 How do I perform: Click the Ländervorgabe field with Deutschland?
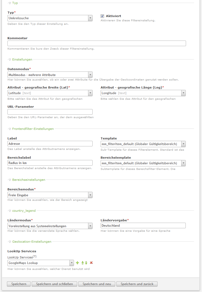143,226
